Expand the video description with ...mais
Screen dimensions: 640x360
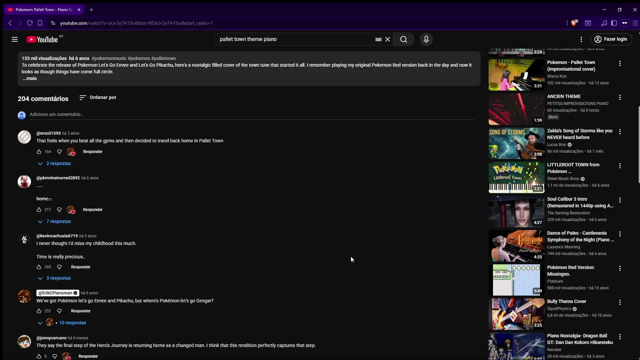pos(29,78)
